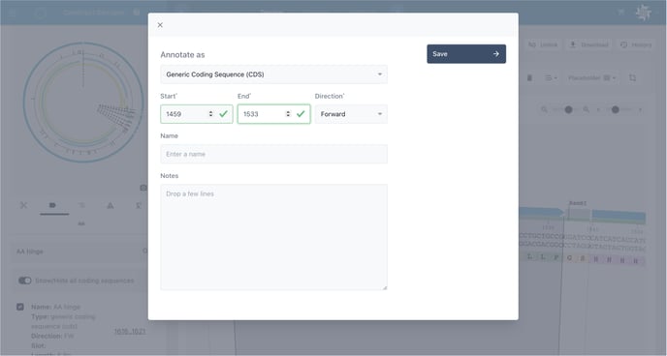Screen dimensions: 667x356
Task: Adjust the End value stepper arrows
Action: pos(288,114)
